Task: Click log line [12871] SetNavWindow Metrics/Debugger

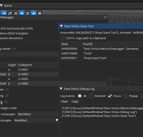Action: point(102,108)
